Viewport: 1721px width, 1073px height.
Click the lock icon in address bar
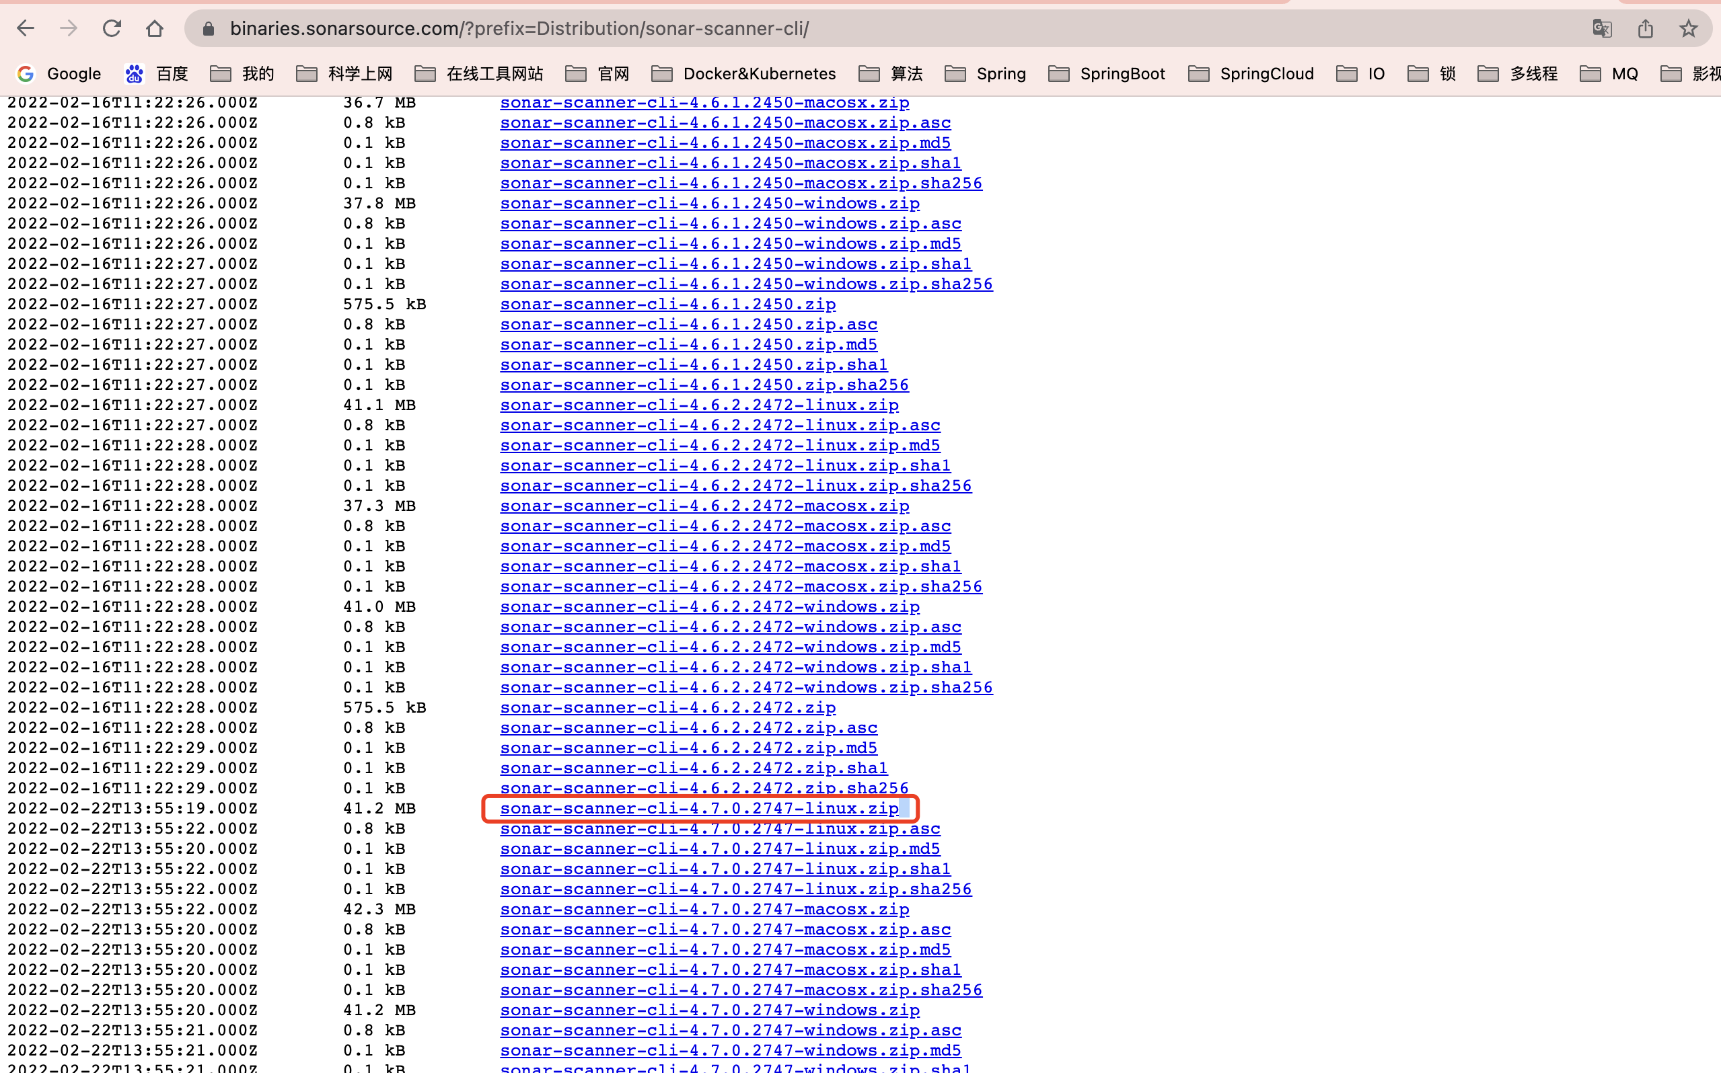(208, 28)
